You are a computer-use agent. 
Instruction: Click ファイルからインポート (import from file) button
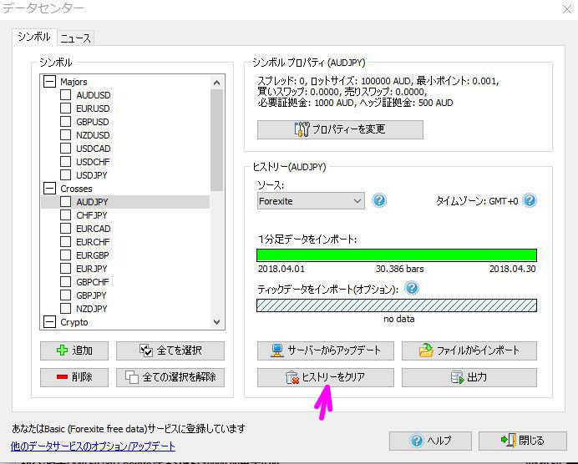pos(469,351)
